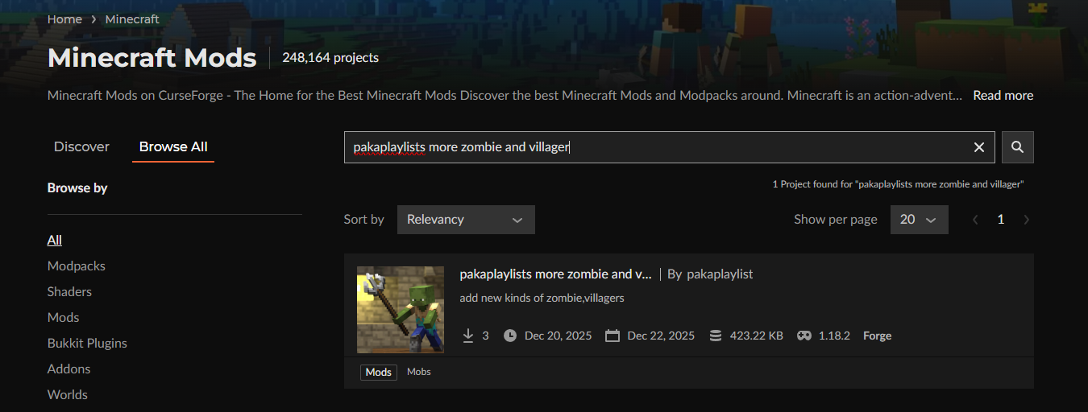Click the Minecraft breadcrumb link
The width and height of the screenshot is (1088, 412).
pos(132,19)
